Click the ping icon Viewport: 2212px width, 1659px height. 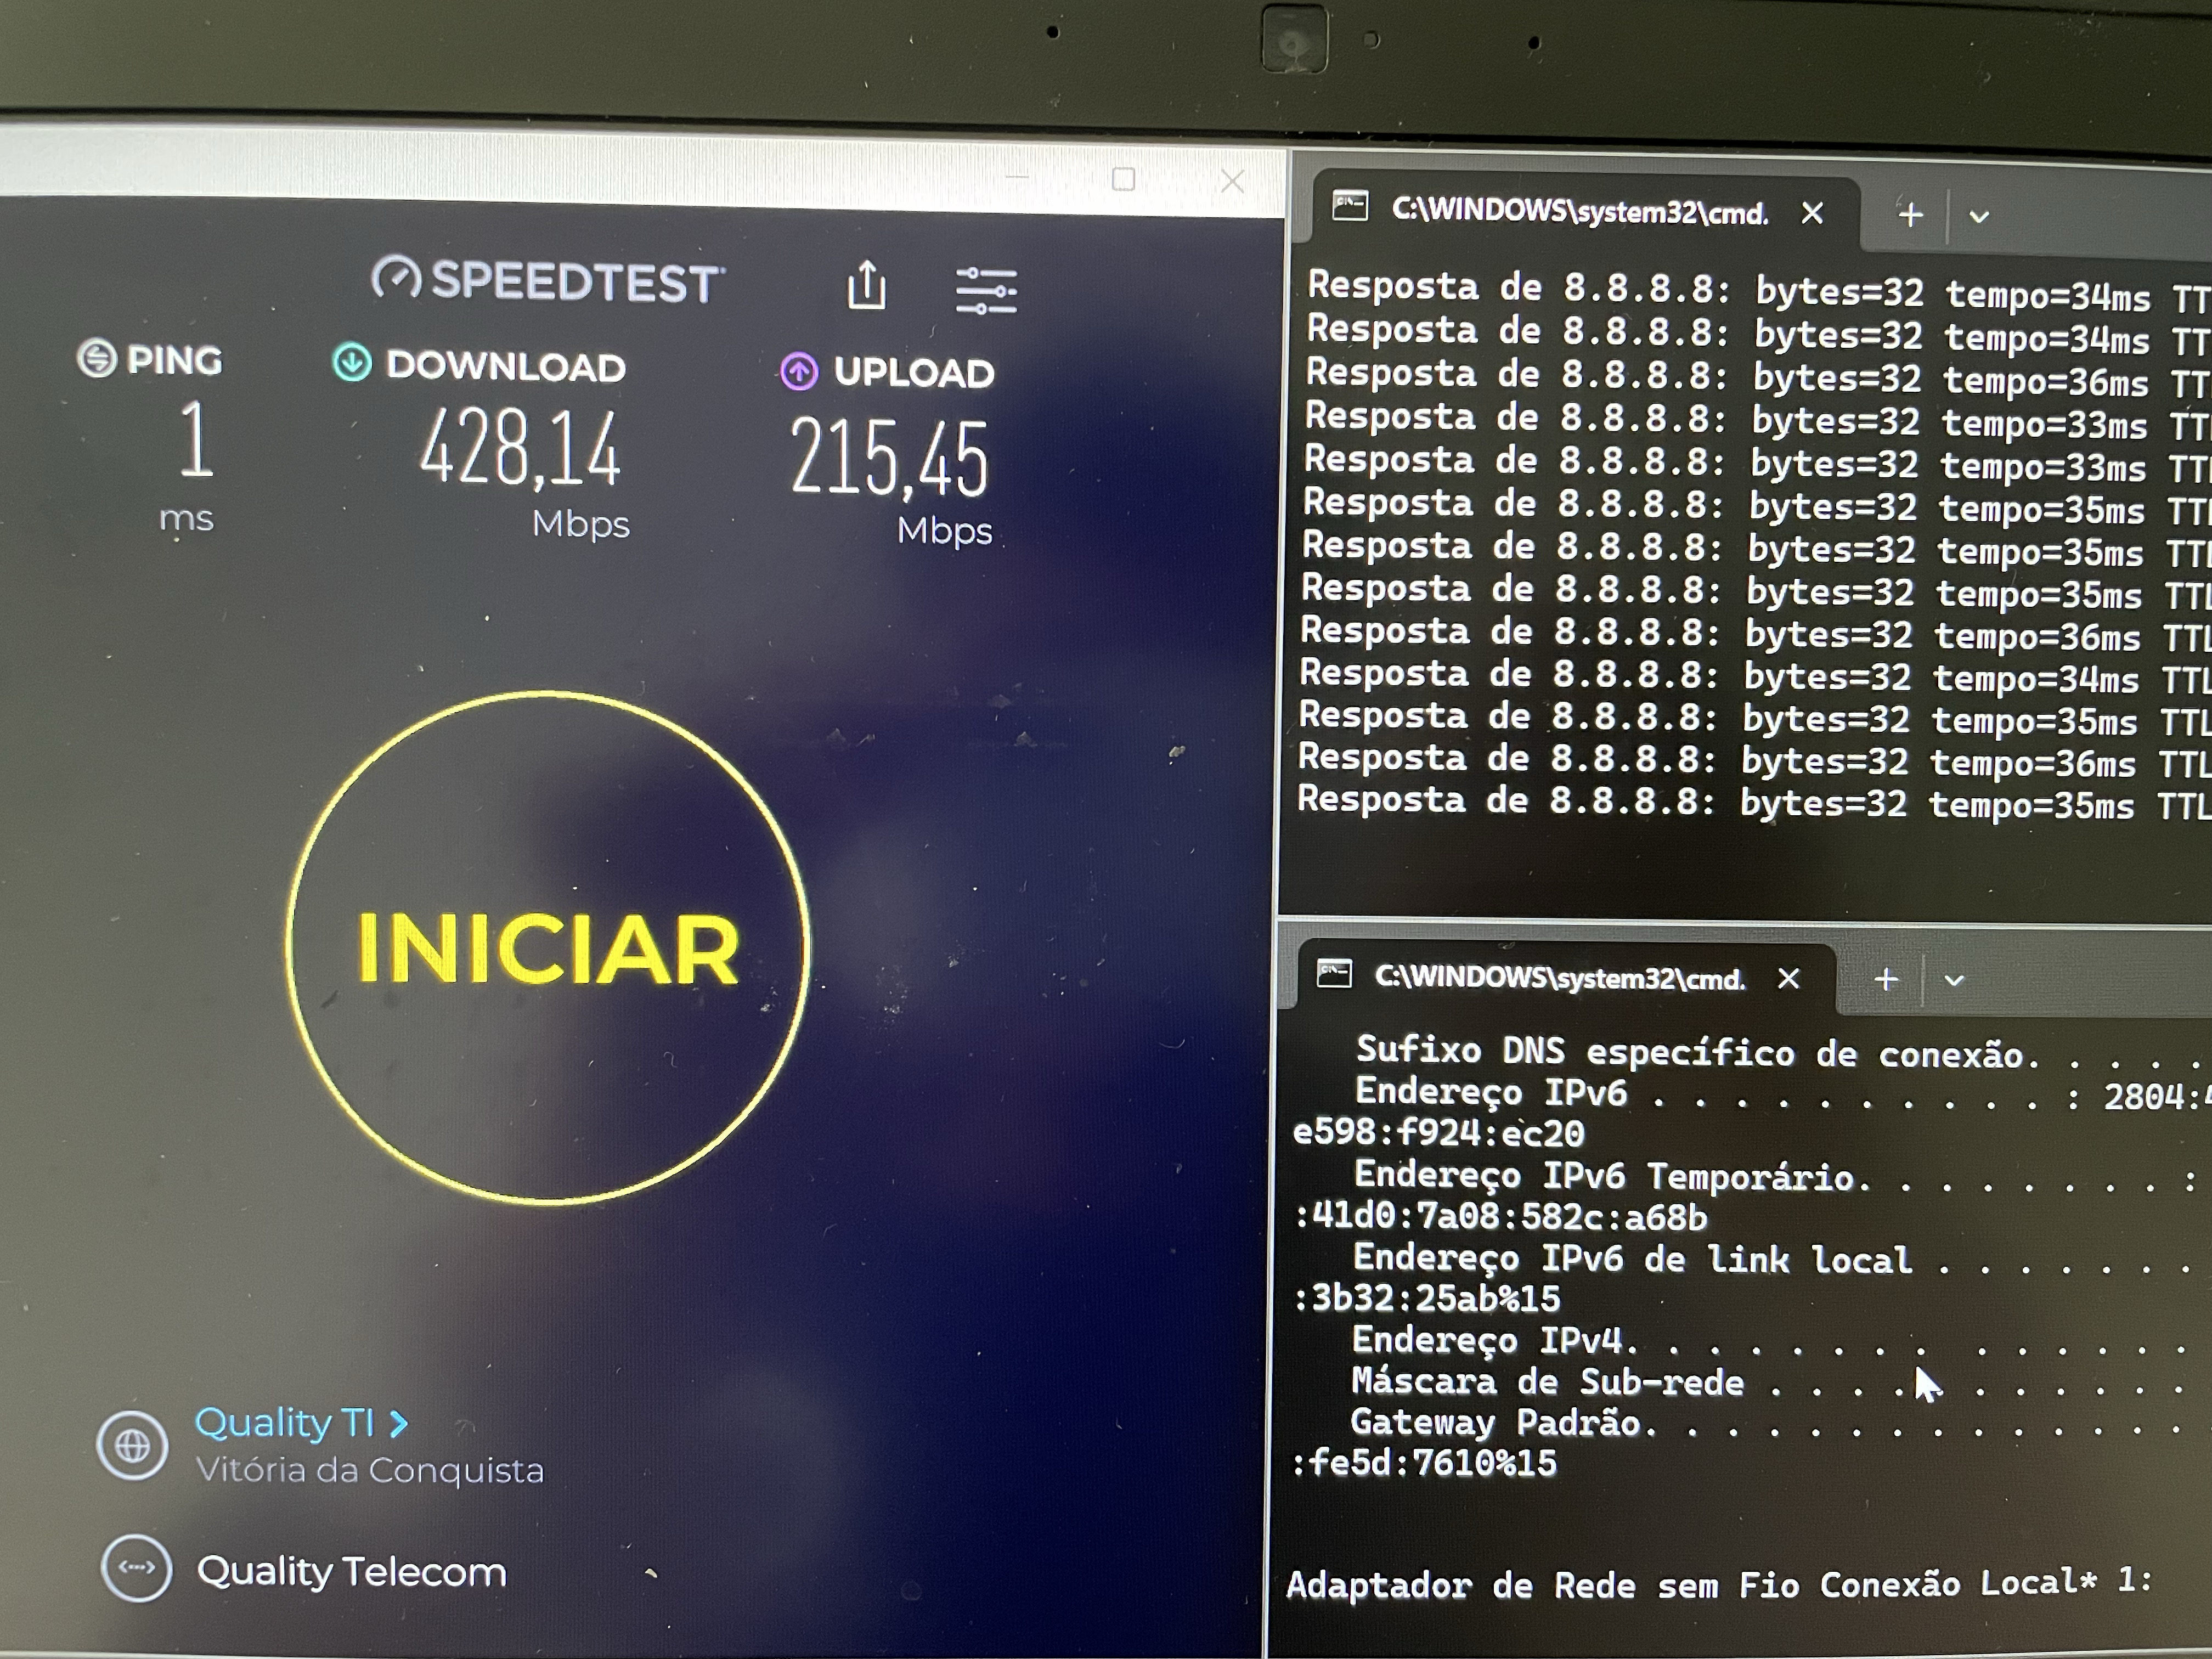[97, 358]
